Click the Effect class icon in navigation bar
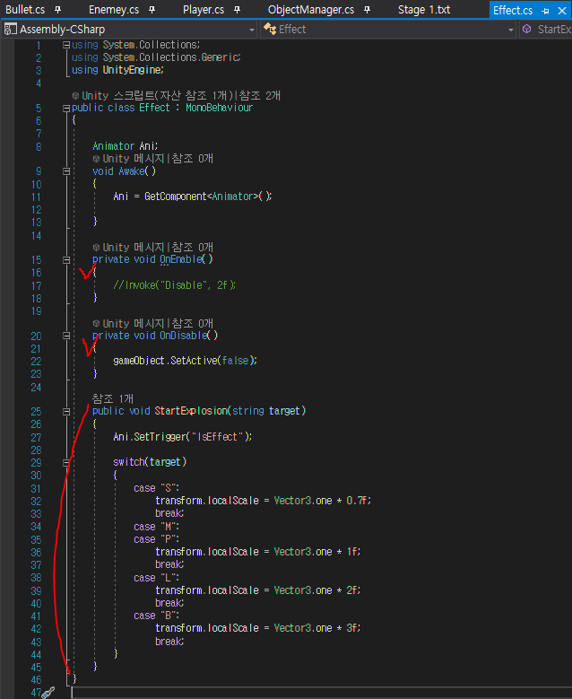The width and height of the screenshot is (572, 699). 270,29
